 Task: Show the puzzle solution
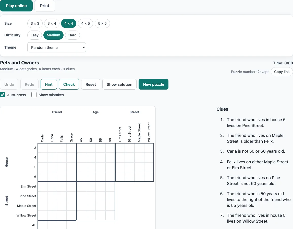119,84
